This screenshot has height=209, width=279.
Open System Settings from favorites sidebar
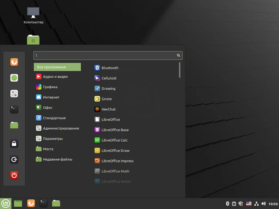point(14,94)
